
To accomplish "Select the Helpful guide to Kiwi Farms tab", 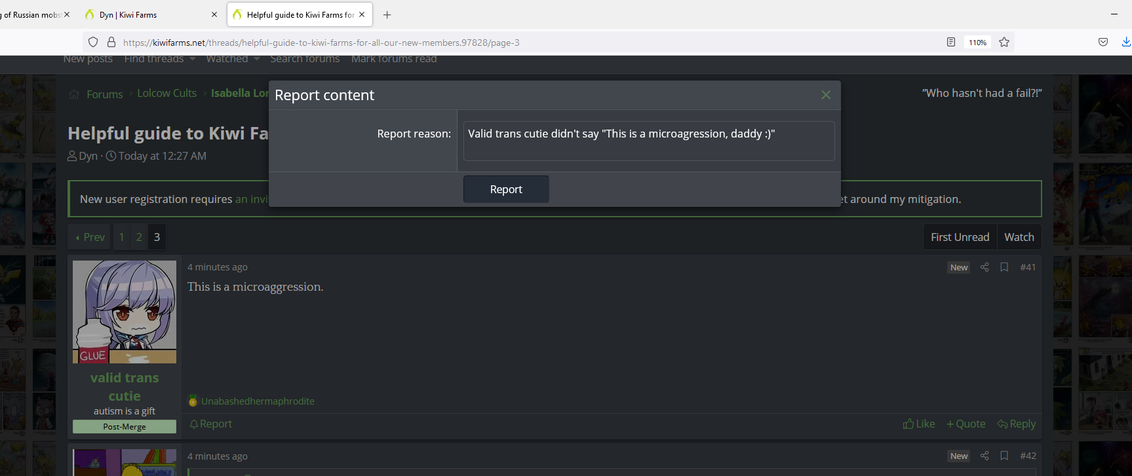I will point(300,14).
